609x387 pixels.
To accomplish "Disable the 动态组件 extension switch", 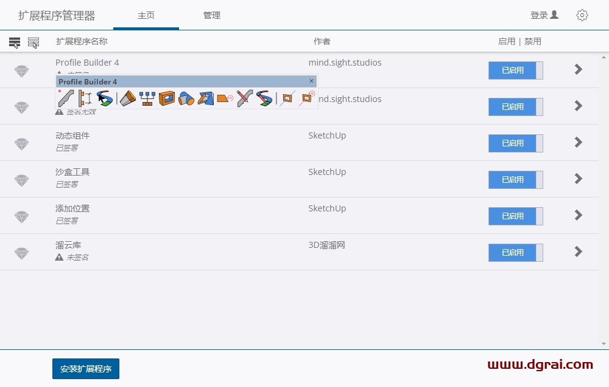I will [x=515, y=143].
